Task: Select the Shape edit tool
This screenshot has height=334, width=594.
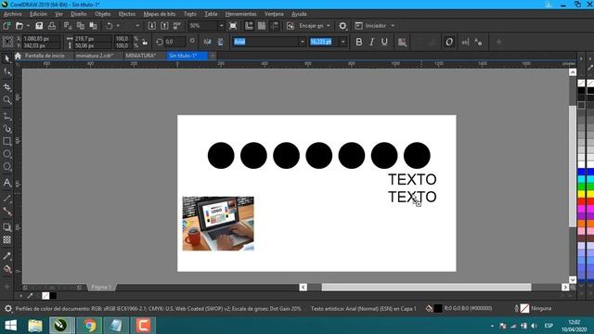Action: pyautogui.click(x=6, y=71)
